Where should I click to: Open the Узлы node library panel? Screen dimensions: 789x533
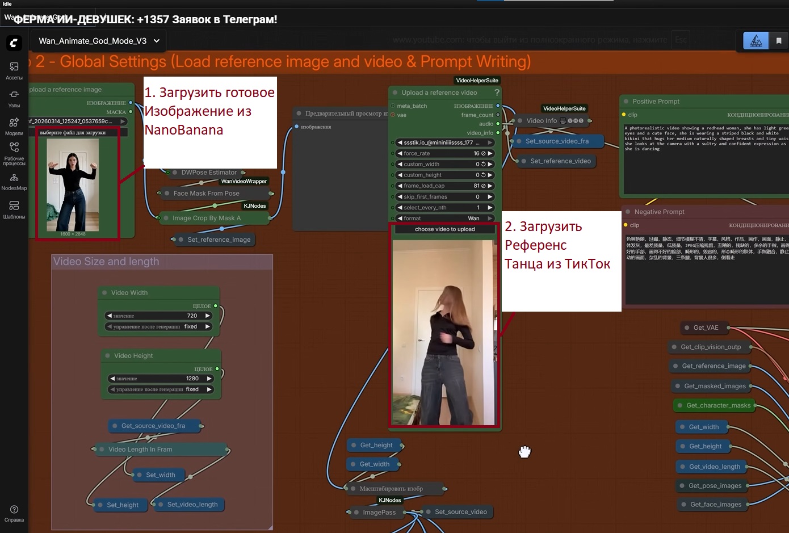14,99
